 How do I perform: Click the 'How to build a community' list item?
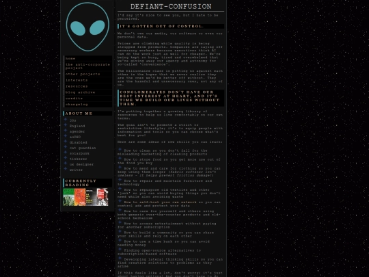click(x=166, y=234)
